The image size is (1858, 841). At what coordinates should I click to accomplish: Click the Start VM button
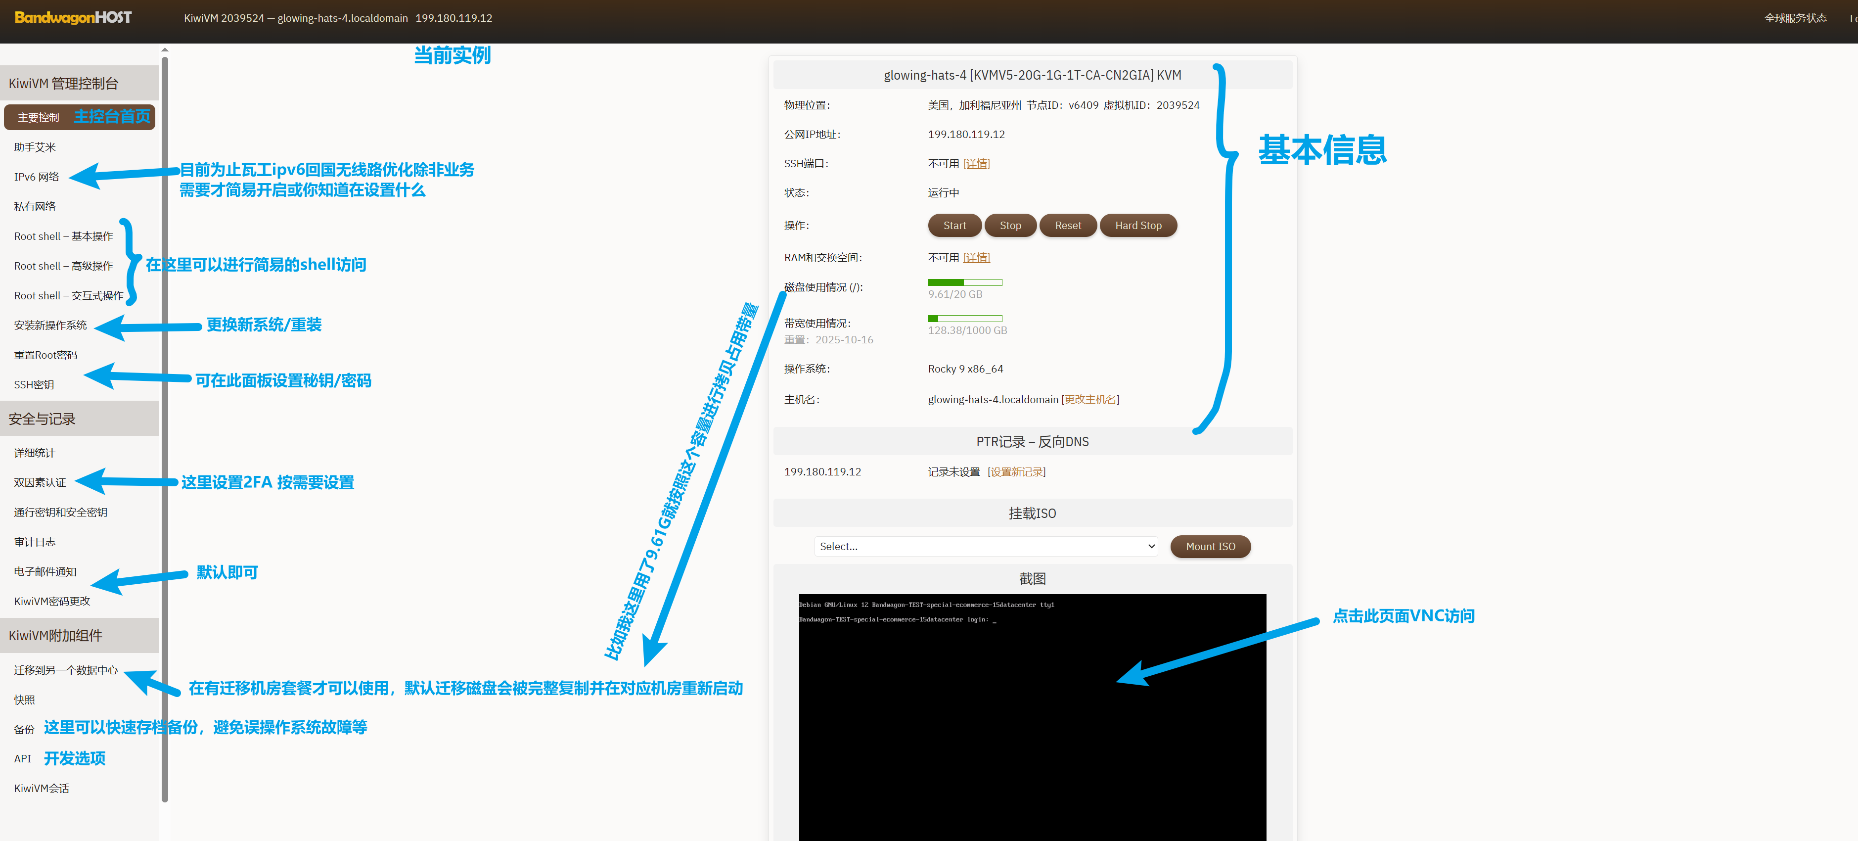click(x=954, y=226)
